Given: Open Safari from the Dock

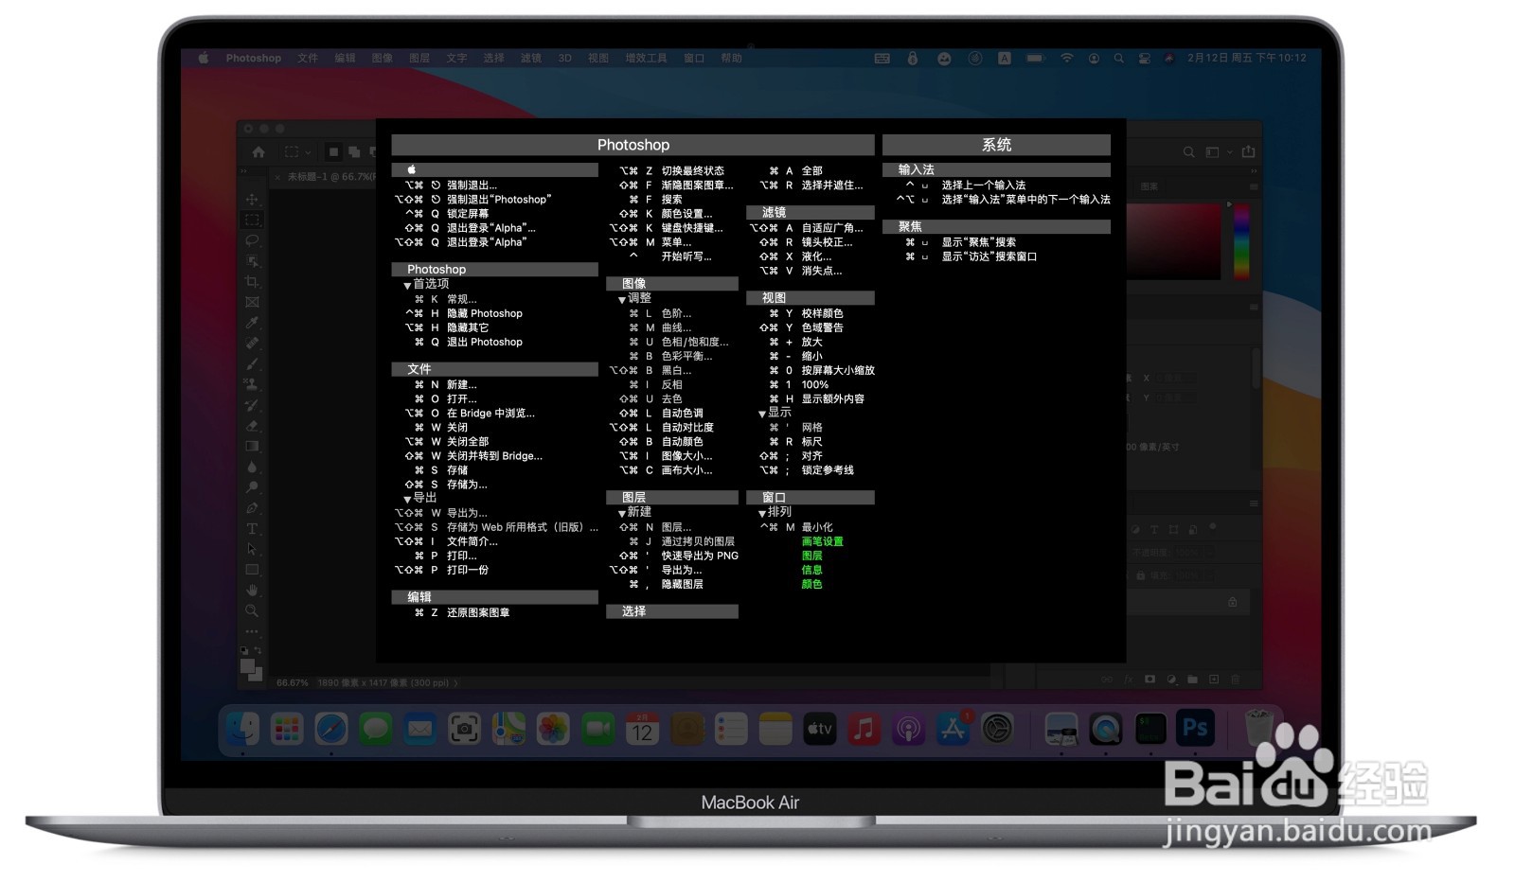Looking at the screenshot, I should [331, 729].
